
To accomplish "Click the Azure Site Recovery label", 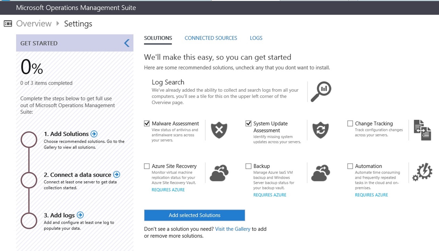I will click(174, 166).
